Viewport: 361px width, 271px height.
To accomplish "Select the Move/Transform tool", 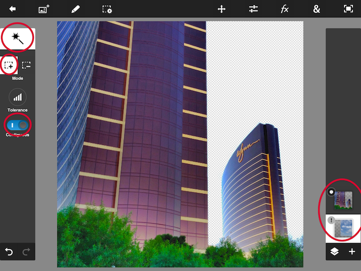I will click(x=221, y=9).
